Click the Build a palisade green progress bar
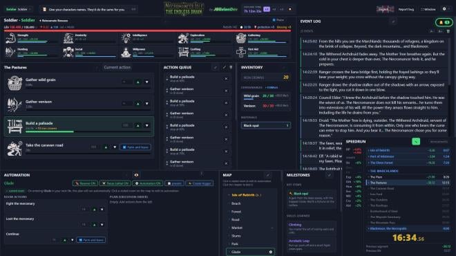Image resolution: width=456 pixels, height=256 pixels. (x=50, y=131)
